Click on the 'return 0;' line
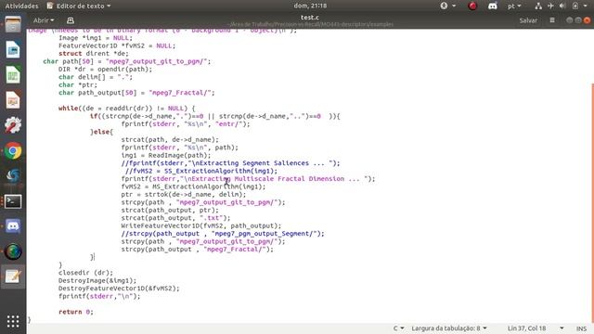The width and height of the screenshot is (594, 334). [x=76, y=312]
